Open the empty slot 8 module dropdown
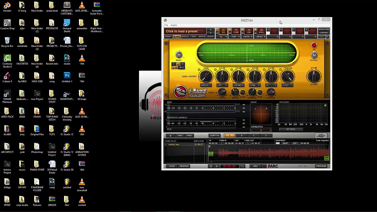The image size is (377, 212). coord(311,37)
